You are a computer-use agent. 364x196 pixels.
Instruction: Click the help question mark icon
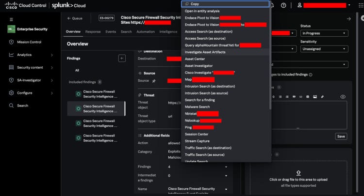coord(283,5)
